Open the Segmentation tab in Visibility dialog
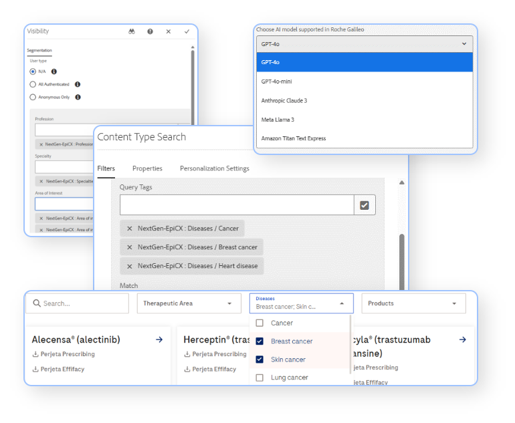The image size is (515, 423). click(39, 50)
